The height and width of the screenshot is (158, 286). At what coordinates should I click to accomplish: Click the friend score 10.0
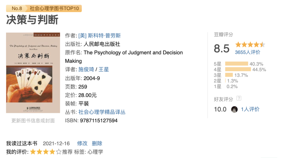[220, 109]
